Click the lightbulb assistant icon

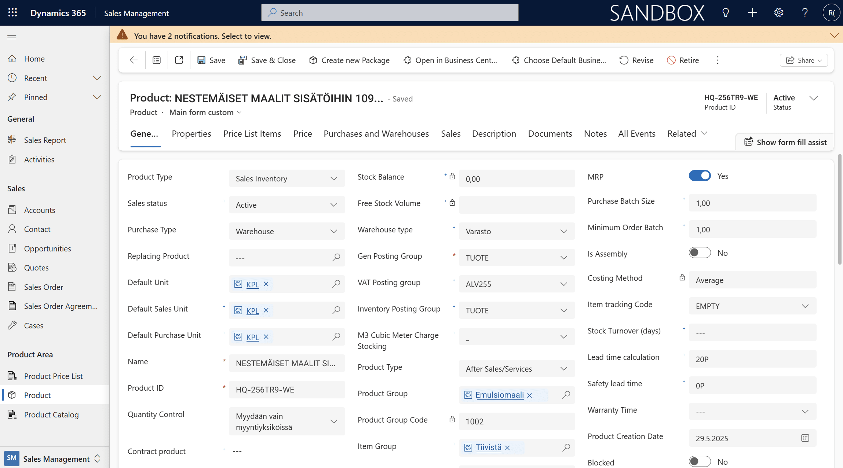tap(725, 13)
